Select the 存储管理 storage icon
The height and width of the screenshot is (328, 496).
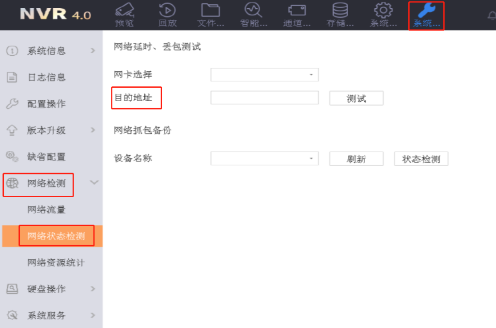(x=340, y=15)
